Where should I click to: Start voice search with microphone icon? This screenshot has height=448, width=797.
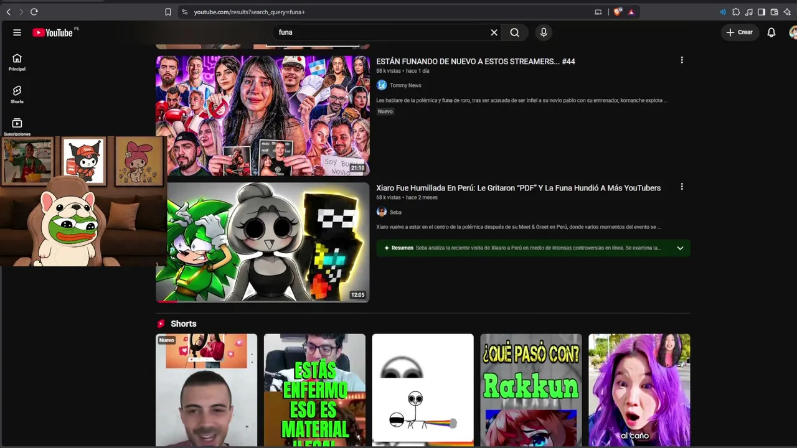[544, 32]
